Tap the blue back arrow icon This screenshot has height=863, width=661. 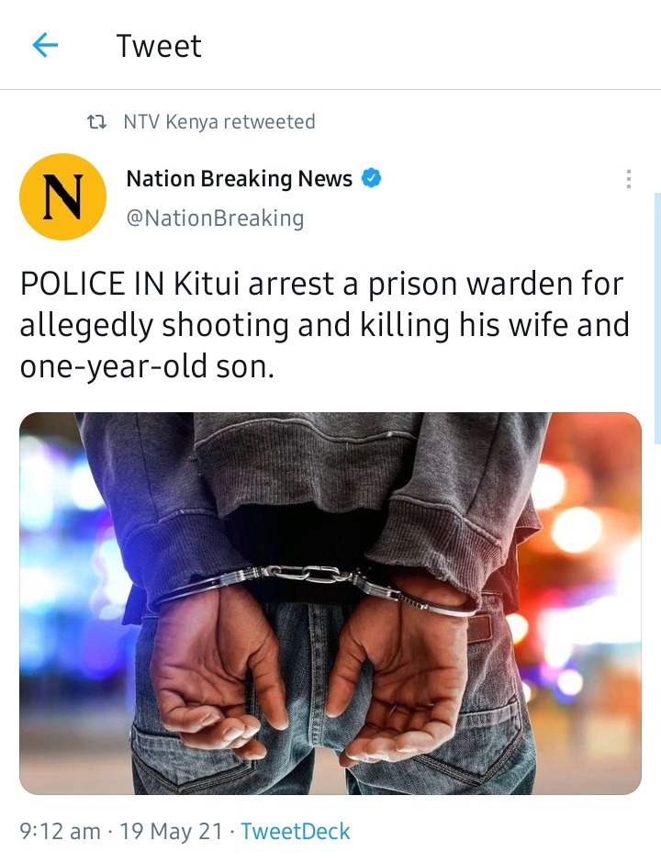coord(45,45)
